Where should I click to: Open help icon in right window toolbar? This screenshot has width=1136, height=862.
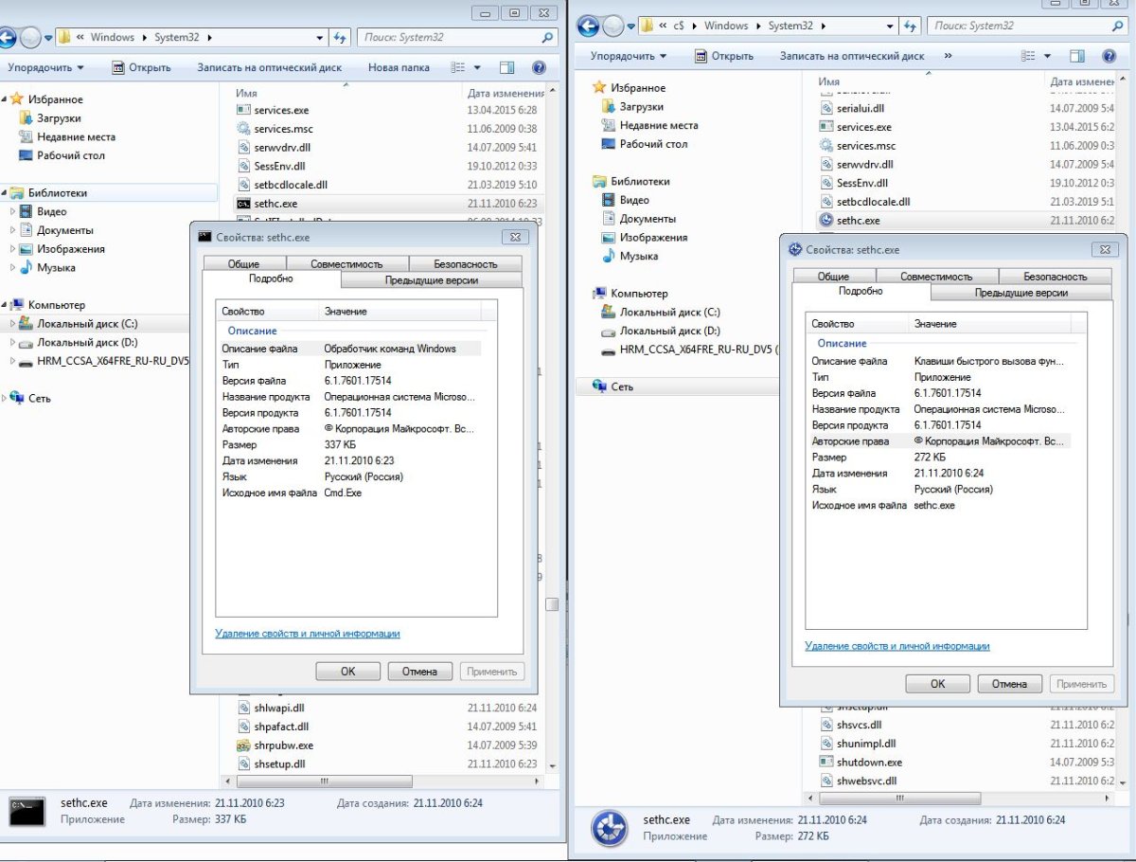tap(1108, 56)
